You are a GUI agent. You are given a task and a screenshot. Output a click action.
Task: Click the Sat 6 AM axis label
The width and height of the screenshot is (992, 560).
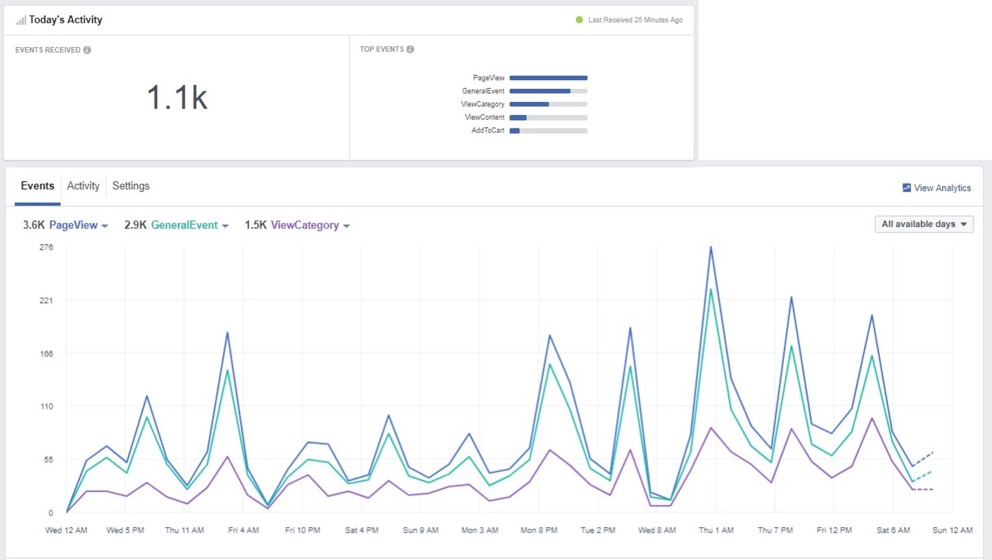click(x=893, y=530)
